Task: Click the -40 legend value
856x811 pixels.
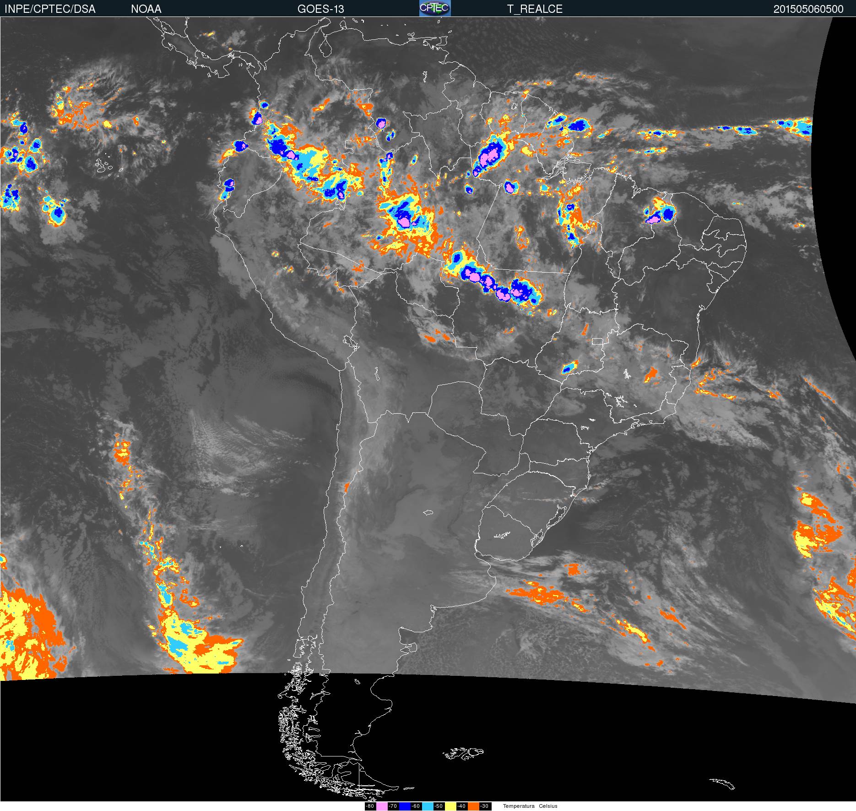Action: [461, 806]
